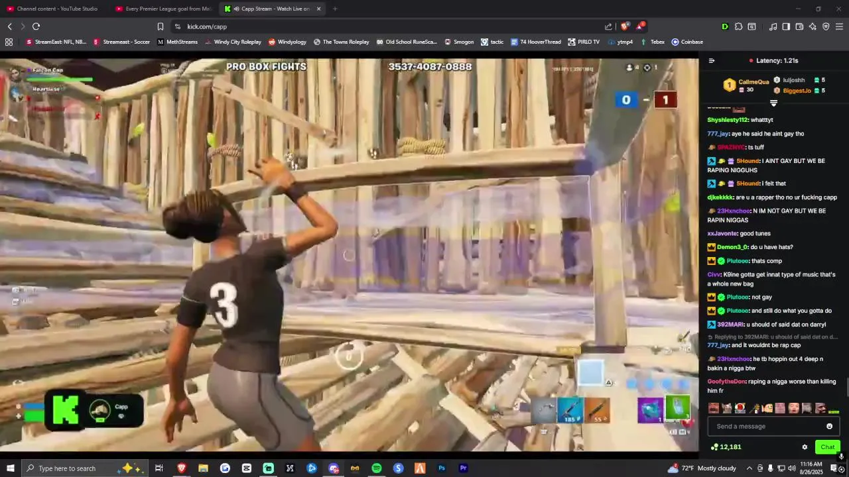Click the Windows taskbar search box

click(86, 468)
